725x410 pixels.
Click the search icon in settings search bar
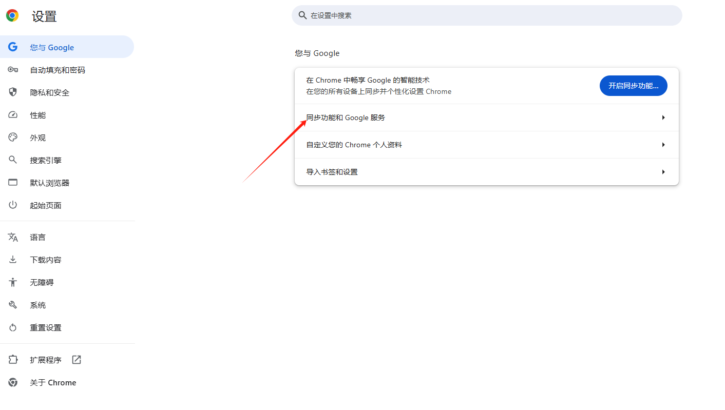point(303,15)
